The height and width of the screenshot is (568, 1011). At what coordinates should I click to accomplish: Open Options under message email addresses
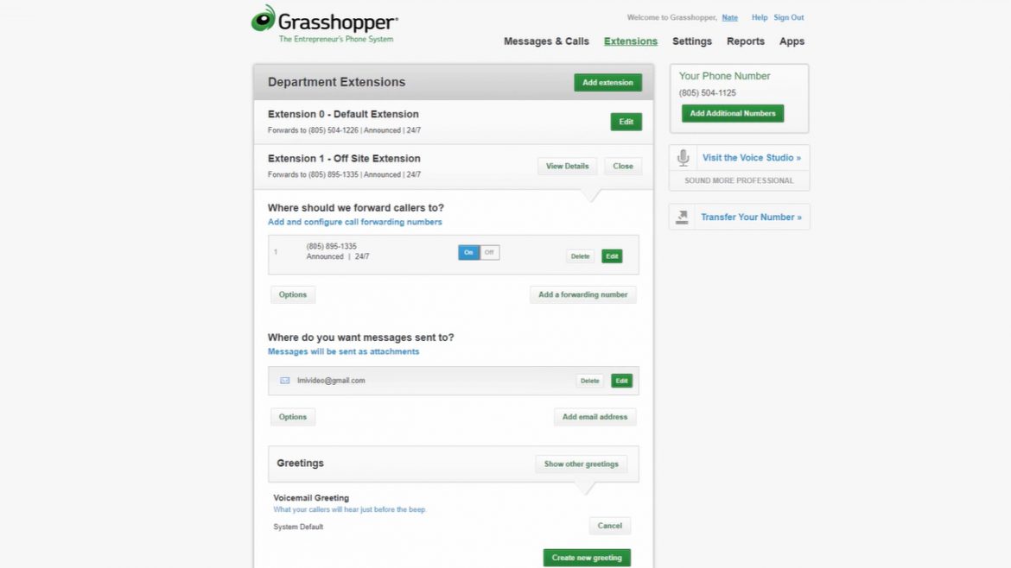click(x=292, y=416)
